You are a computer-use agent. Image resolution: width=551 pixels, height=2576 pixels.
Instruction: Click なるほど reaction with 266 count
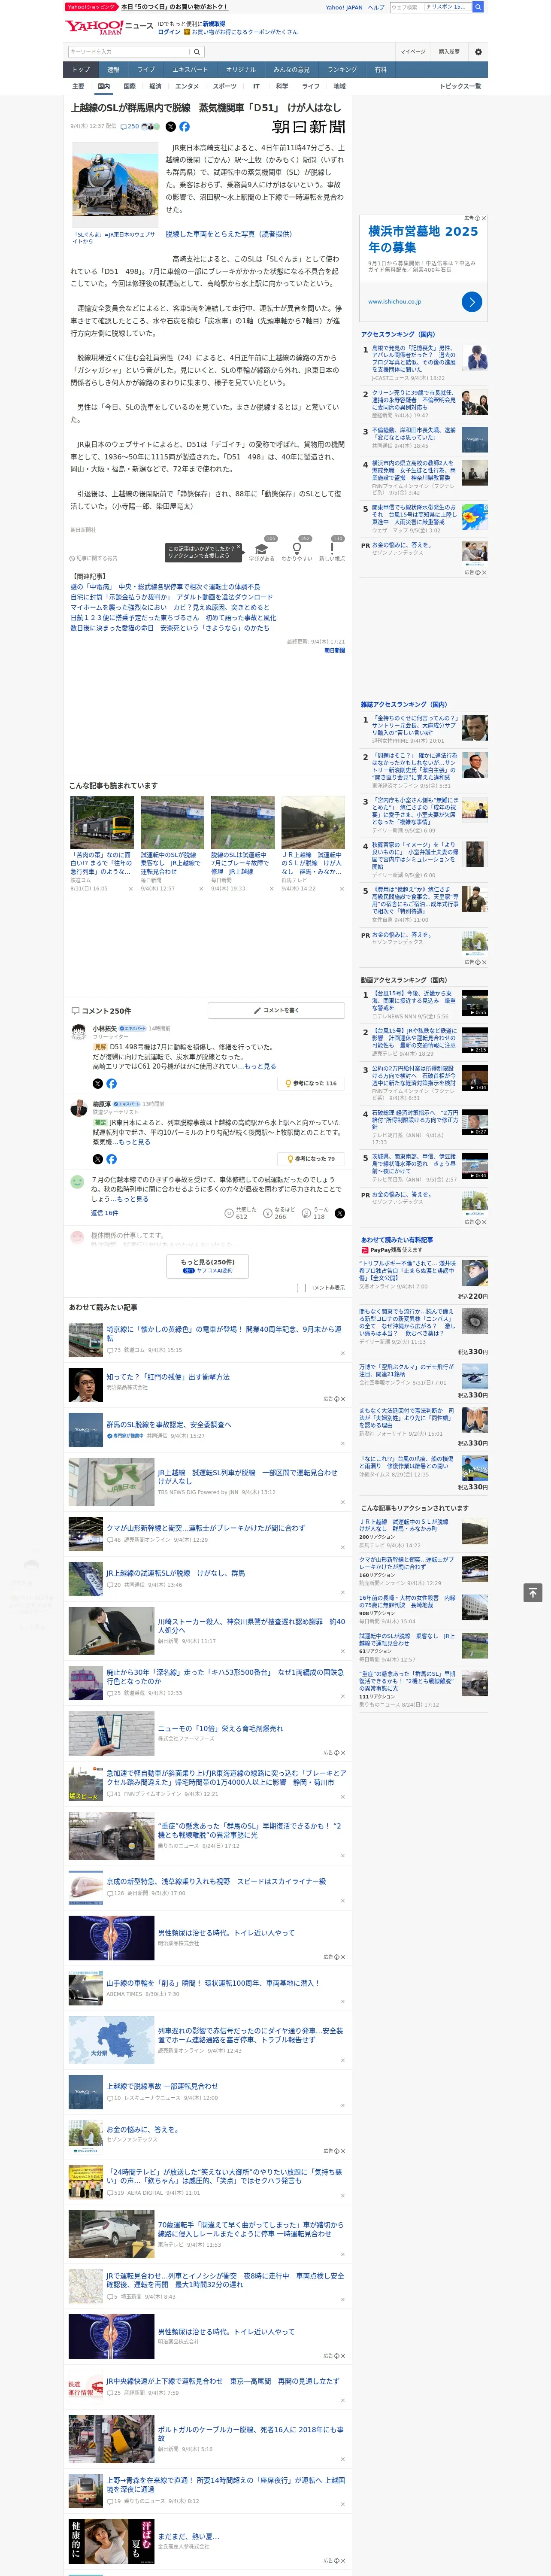[279, 1213]
